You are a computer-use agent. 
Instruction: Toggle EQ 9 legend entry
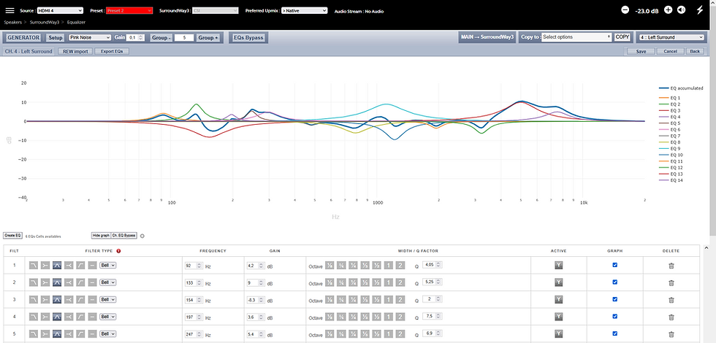tap(670, 148)
